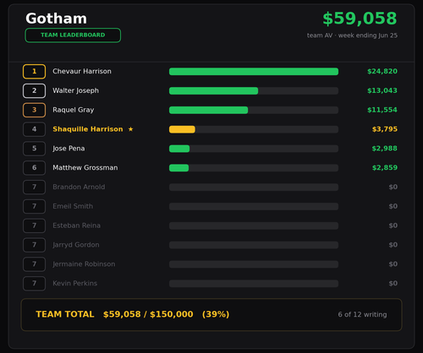Click rank 7 badge beside Kevin Perkins

34,284
